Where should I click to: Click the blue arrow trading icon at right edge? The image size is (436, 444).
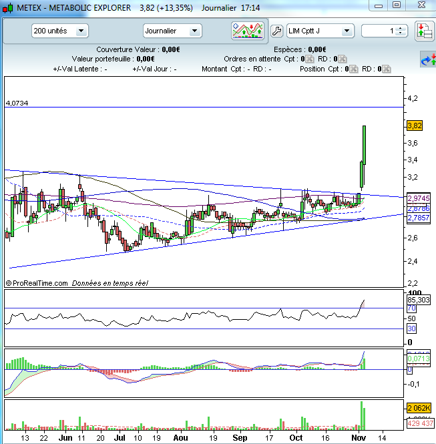[x=428, y=59]
